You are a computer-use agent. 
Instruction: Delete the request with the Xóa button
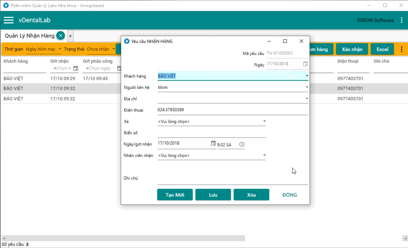[251, 195]
